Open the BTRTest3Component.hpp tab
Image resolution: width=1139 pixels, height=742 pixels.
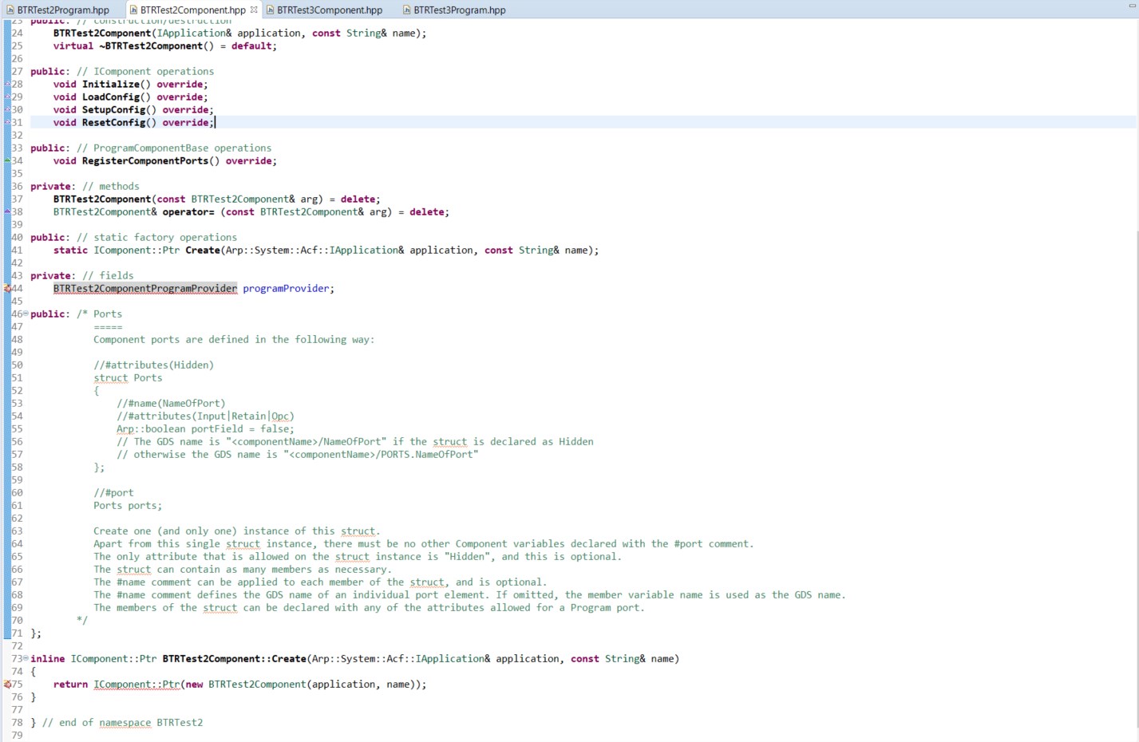click(329, 10)
